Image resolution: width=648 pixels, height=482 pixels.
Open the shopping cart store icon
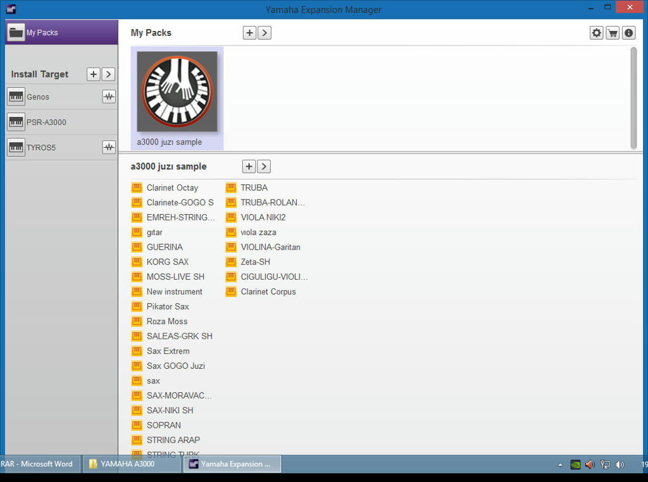tap(613, 33)
